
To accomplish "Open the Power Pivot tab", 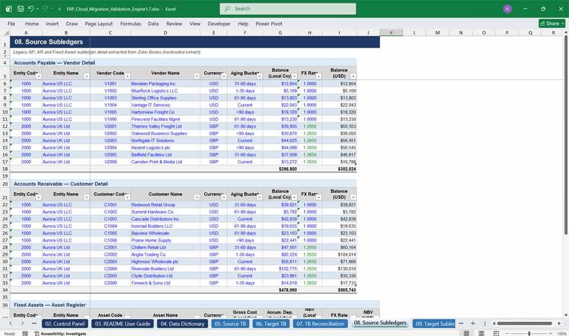I will 269,23.
